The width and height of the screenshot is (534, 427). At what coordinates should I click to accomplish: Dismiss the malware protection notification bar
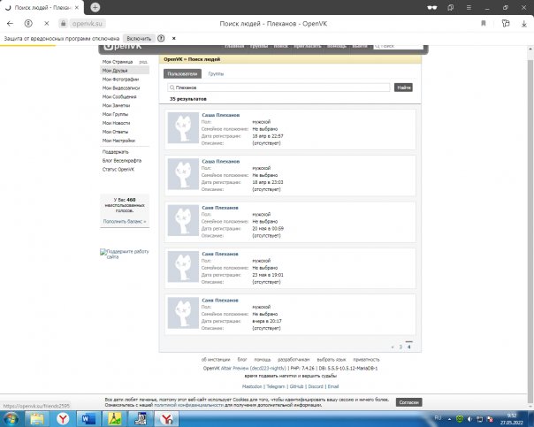(x=173, y=39)
